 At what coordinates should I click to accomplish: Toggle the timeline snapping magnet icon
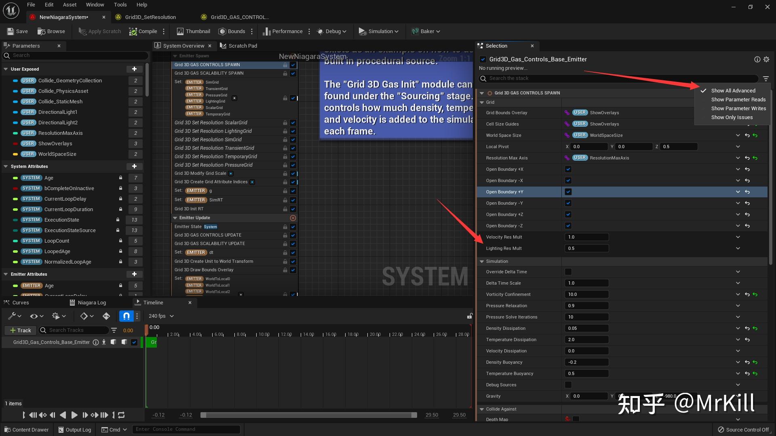point(126,316)
